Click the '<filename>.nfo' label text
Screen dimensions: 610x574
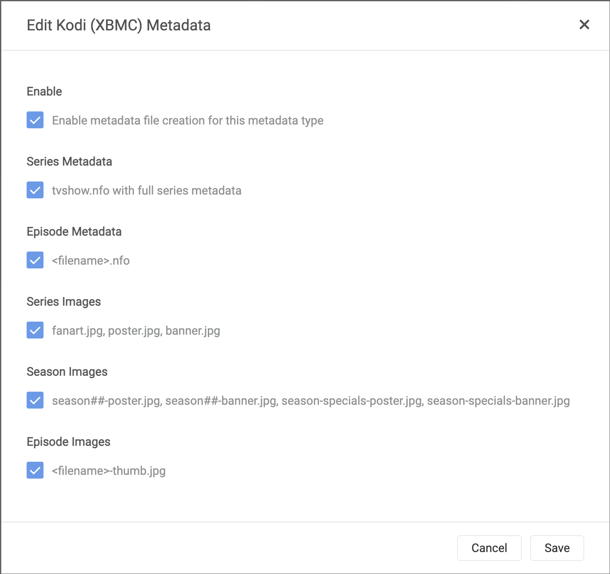click(x=91, y=261)
